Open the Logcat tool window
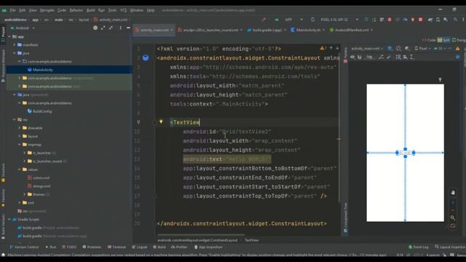Screen dimensions: 466x262 tap(139, 247)
